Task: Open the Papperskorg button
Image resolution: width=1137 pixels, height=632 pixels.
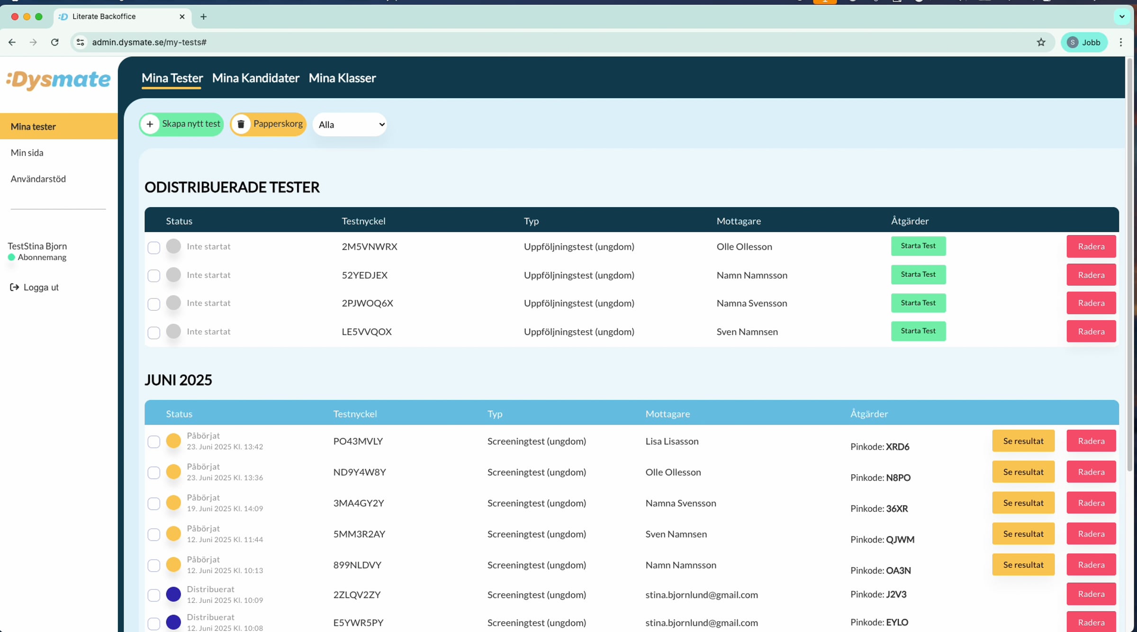Action: click(x=268, y=124)
